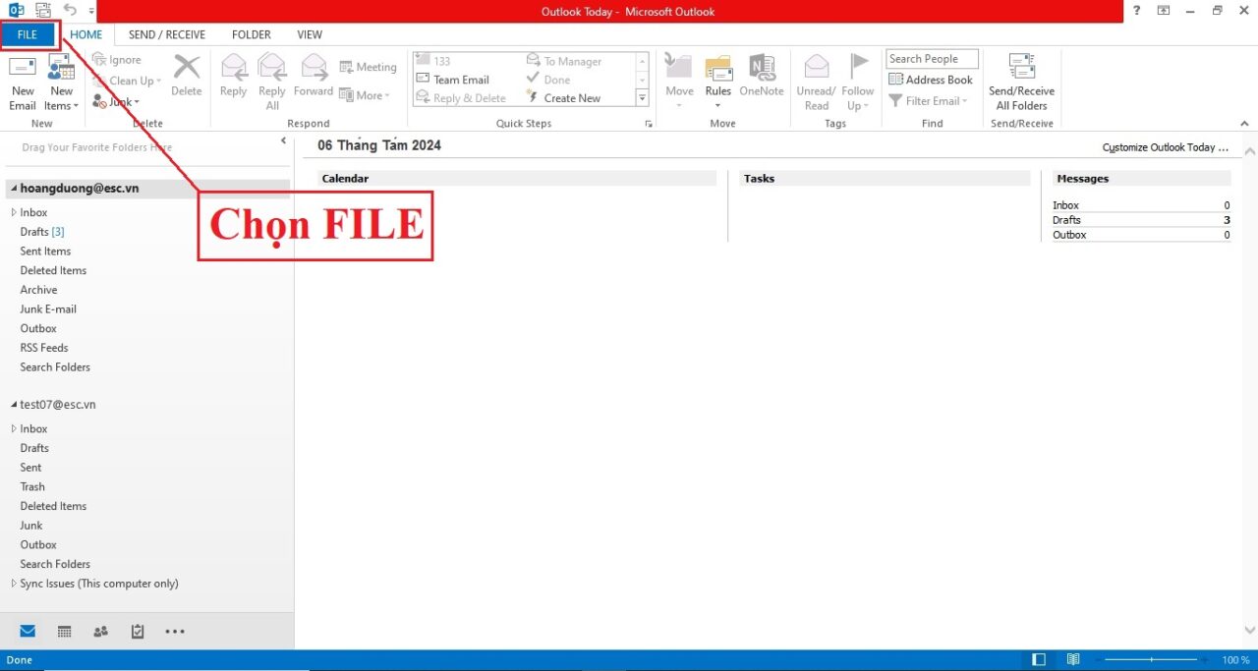Collapse the test07@esc.vn account
This screenshot has height=671, width=1258.
14,405
